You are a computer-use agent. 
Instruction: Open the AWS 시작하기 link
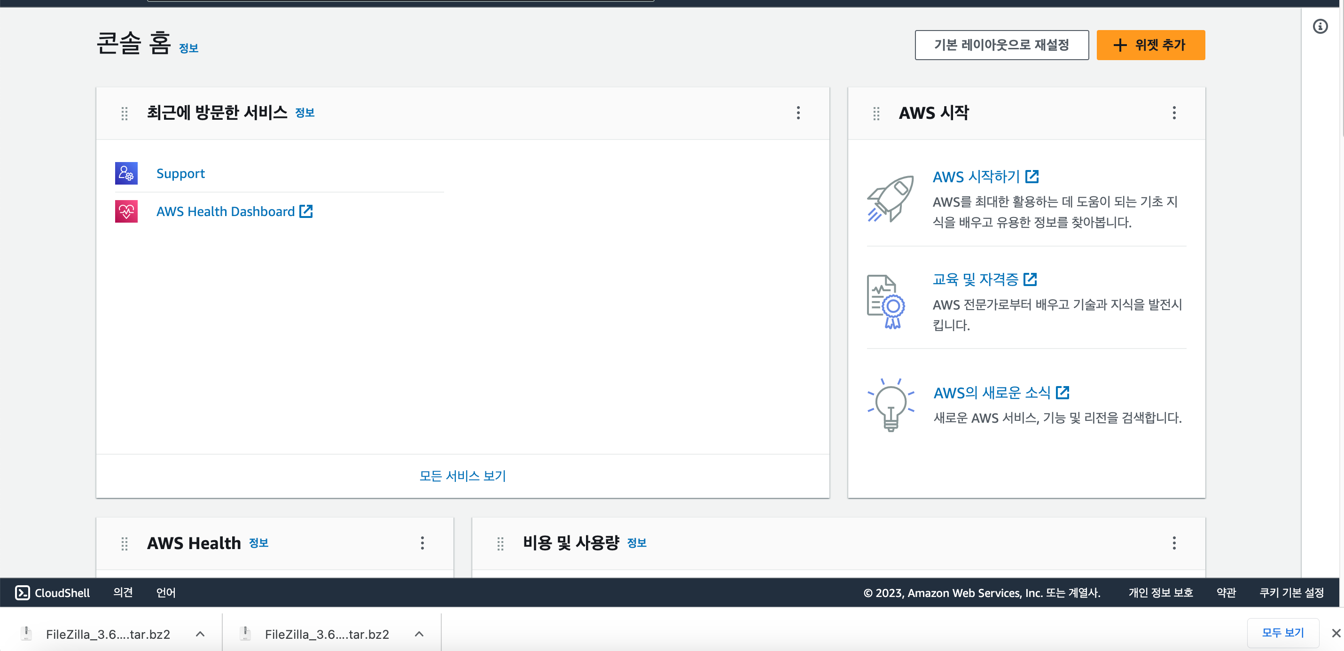(985, 177)
